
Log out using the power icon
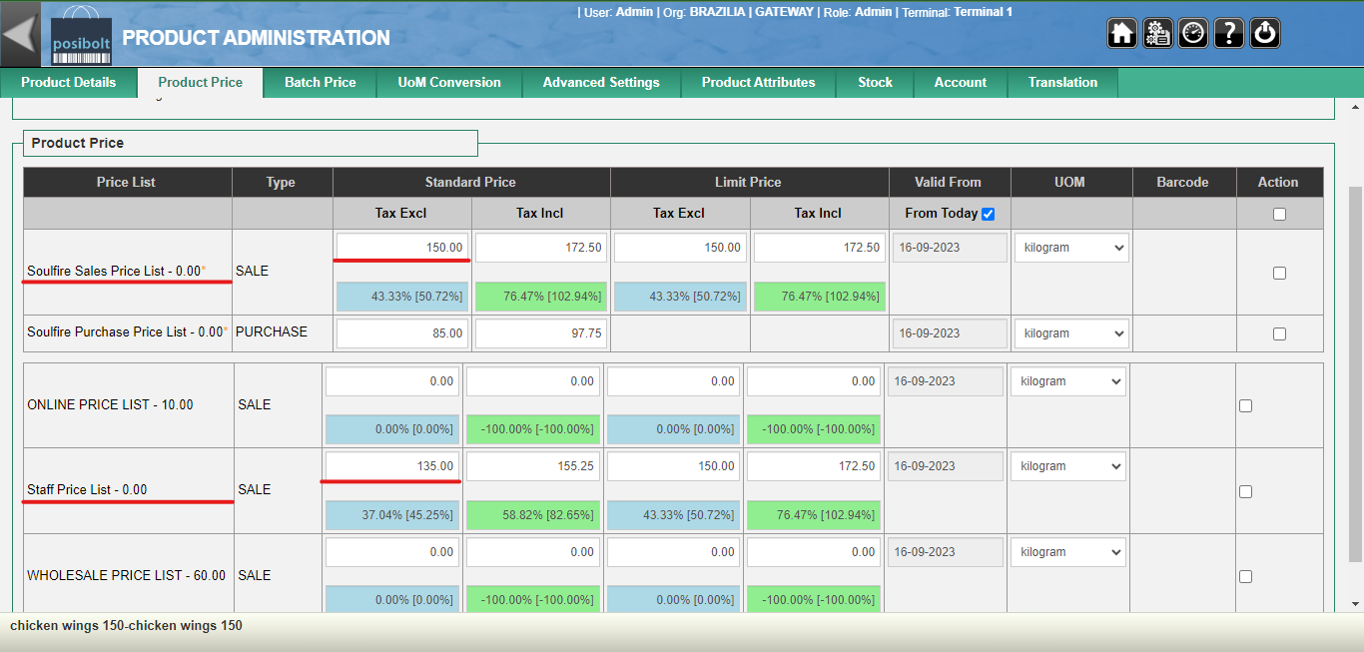click(1265, 33)
